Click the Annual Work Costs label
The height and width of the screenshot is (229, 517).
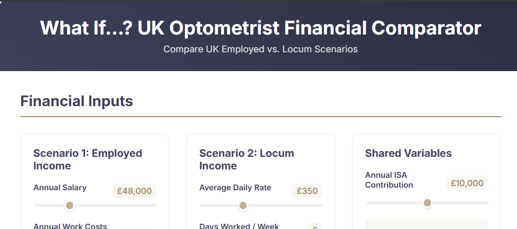pos(70,226)
